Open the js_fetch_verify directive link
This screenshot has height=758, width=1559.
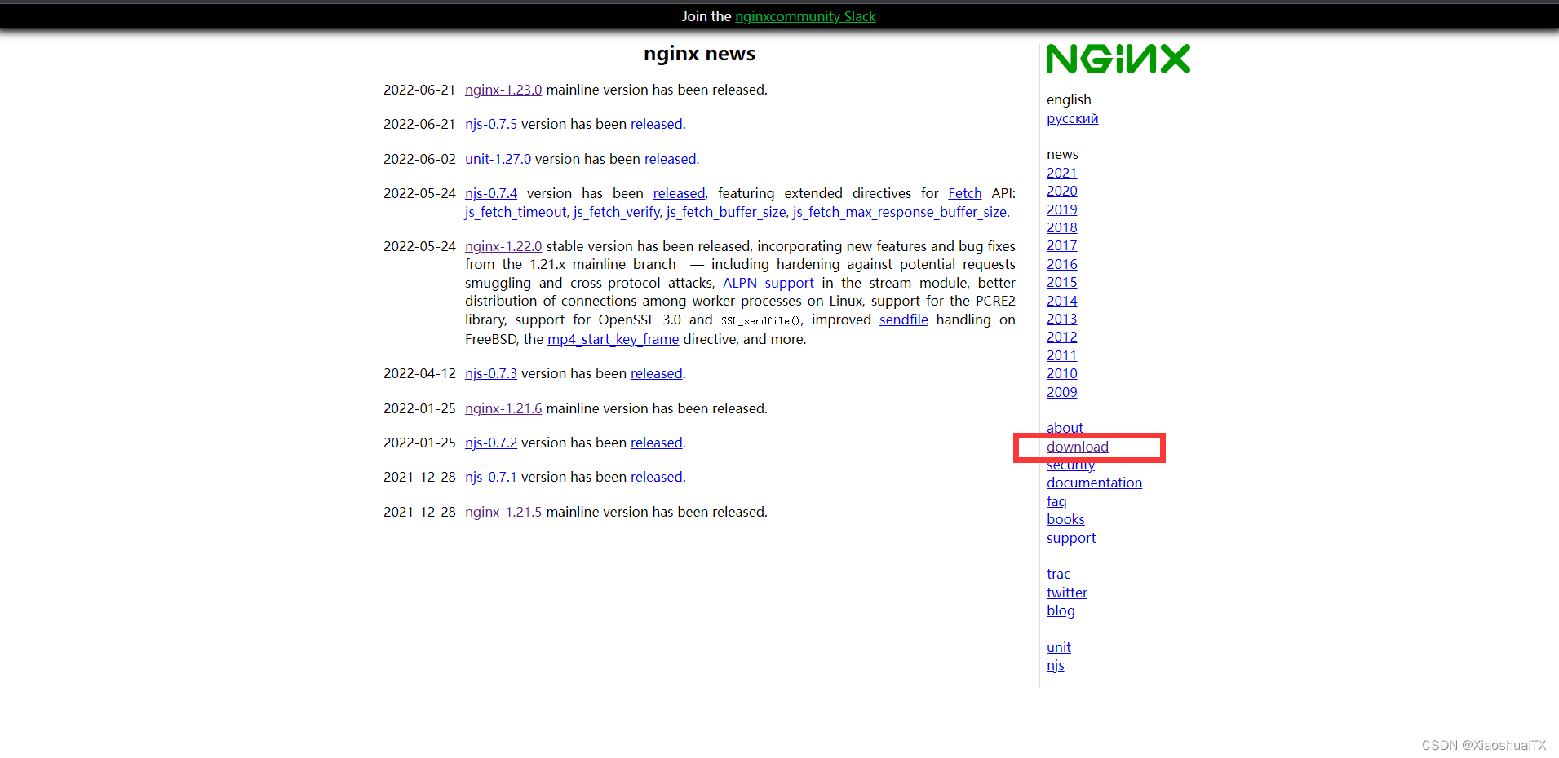[617, 212]
